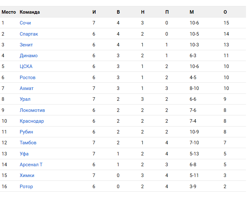Open the Ротор team link

(26, 187)
